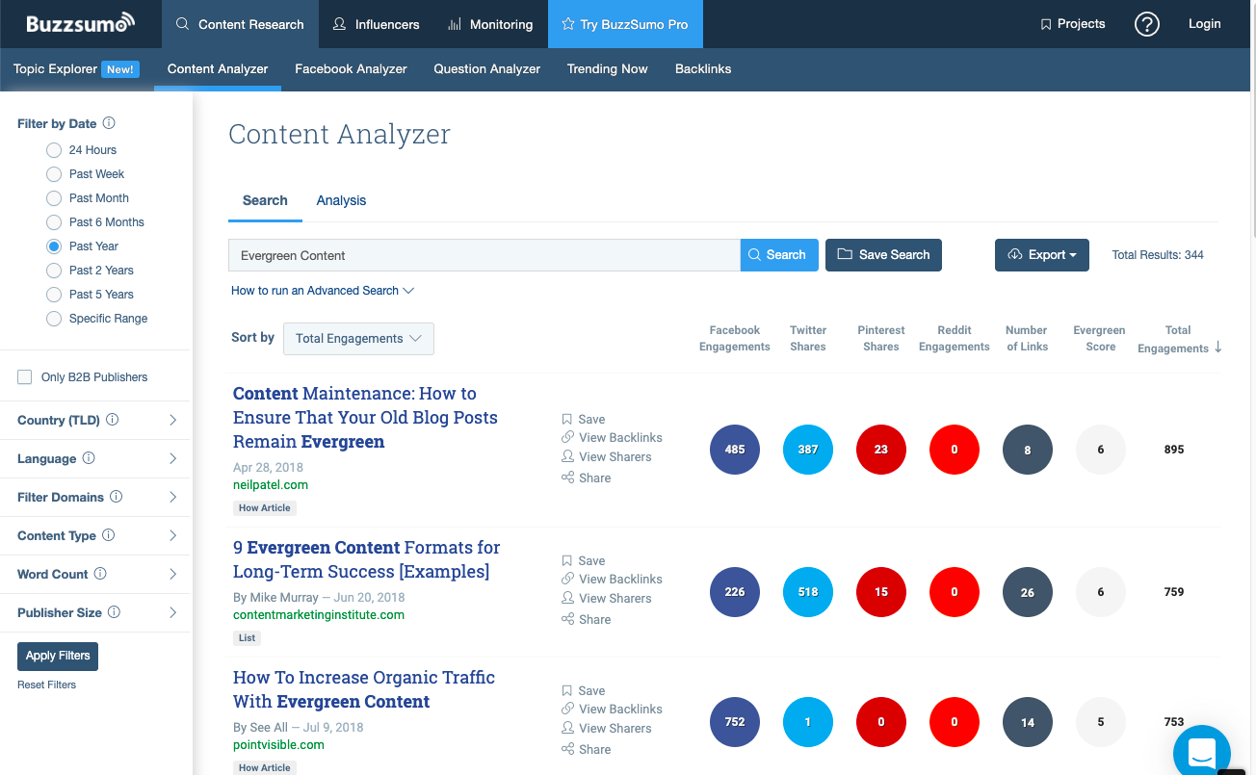Image resolution: width=1256 pixels, height=775 pixels.
Task: Click View Sharers for contentmarketinginstitute.com article
Action: pyautogui.click(x=607, y=599)
